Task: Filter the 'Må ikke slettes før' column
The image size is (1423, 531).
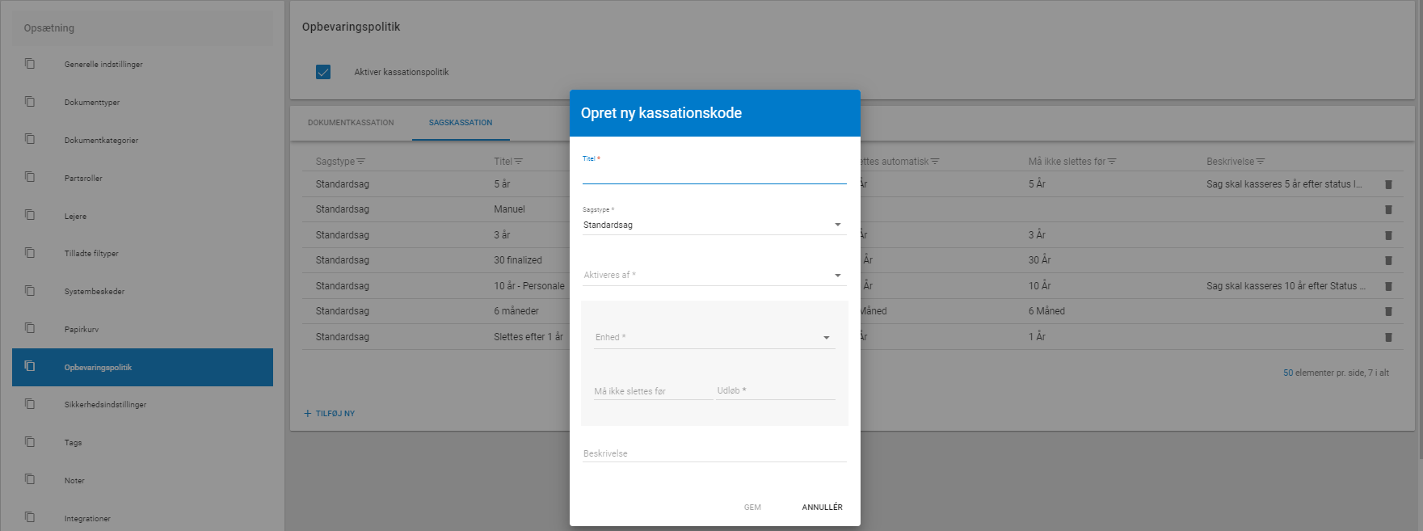Action: tap(1112, 162)
